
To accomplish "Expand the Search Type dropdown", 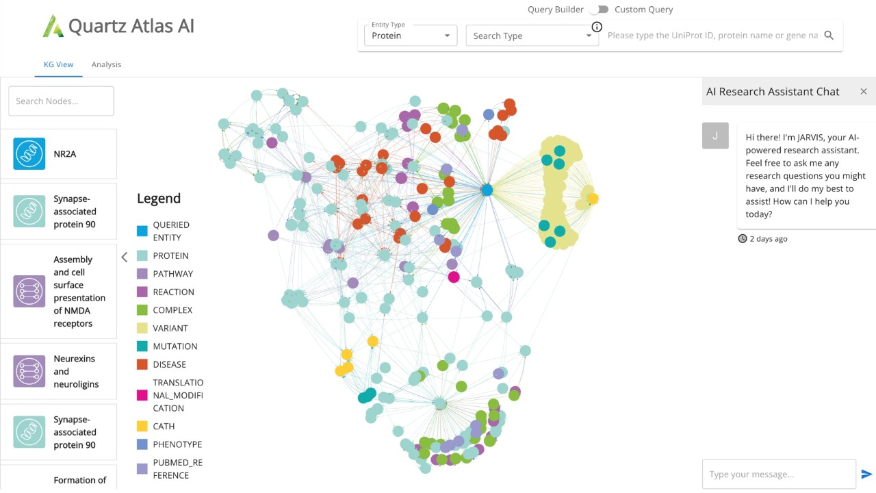I will click(x=532, y=35).
